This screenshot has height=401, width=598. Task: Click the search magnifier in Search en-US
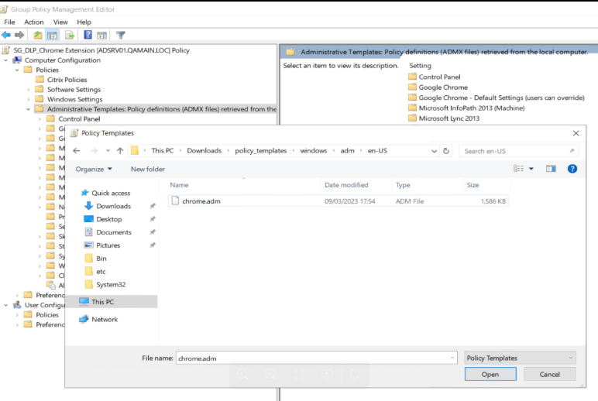pyautogui.click(x=572, y=151)
